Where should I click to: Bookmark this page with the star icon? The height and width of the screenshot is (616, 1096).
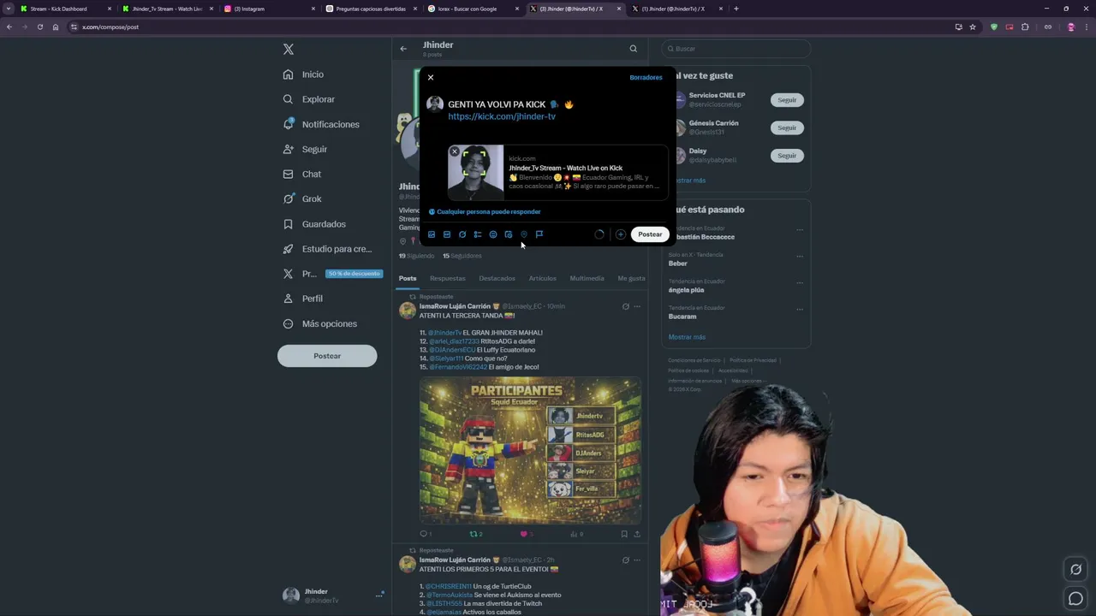coord(973,27)
